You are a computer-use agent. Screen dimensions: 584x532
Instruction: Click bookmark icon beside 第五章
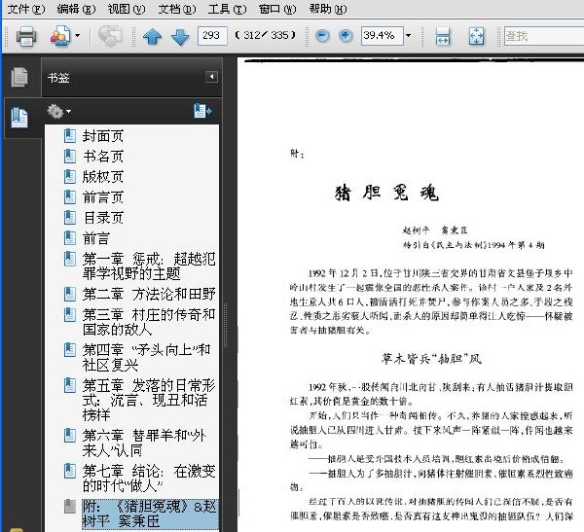point(70,385)
